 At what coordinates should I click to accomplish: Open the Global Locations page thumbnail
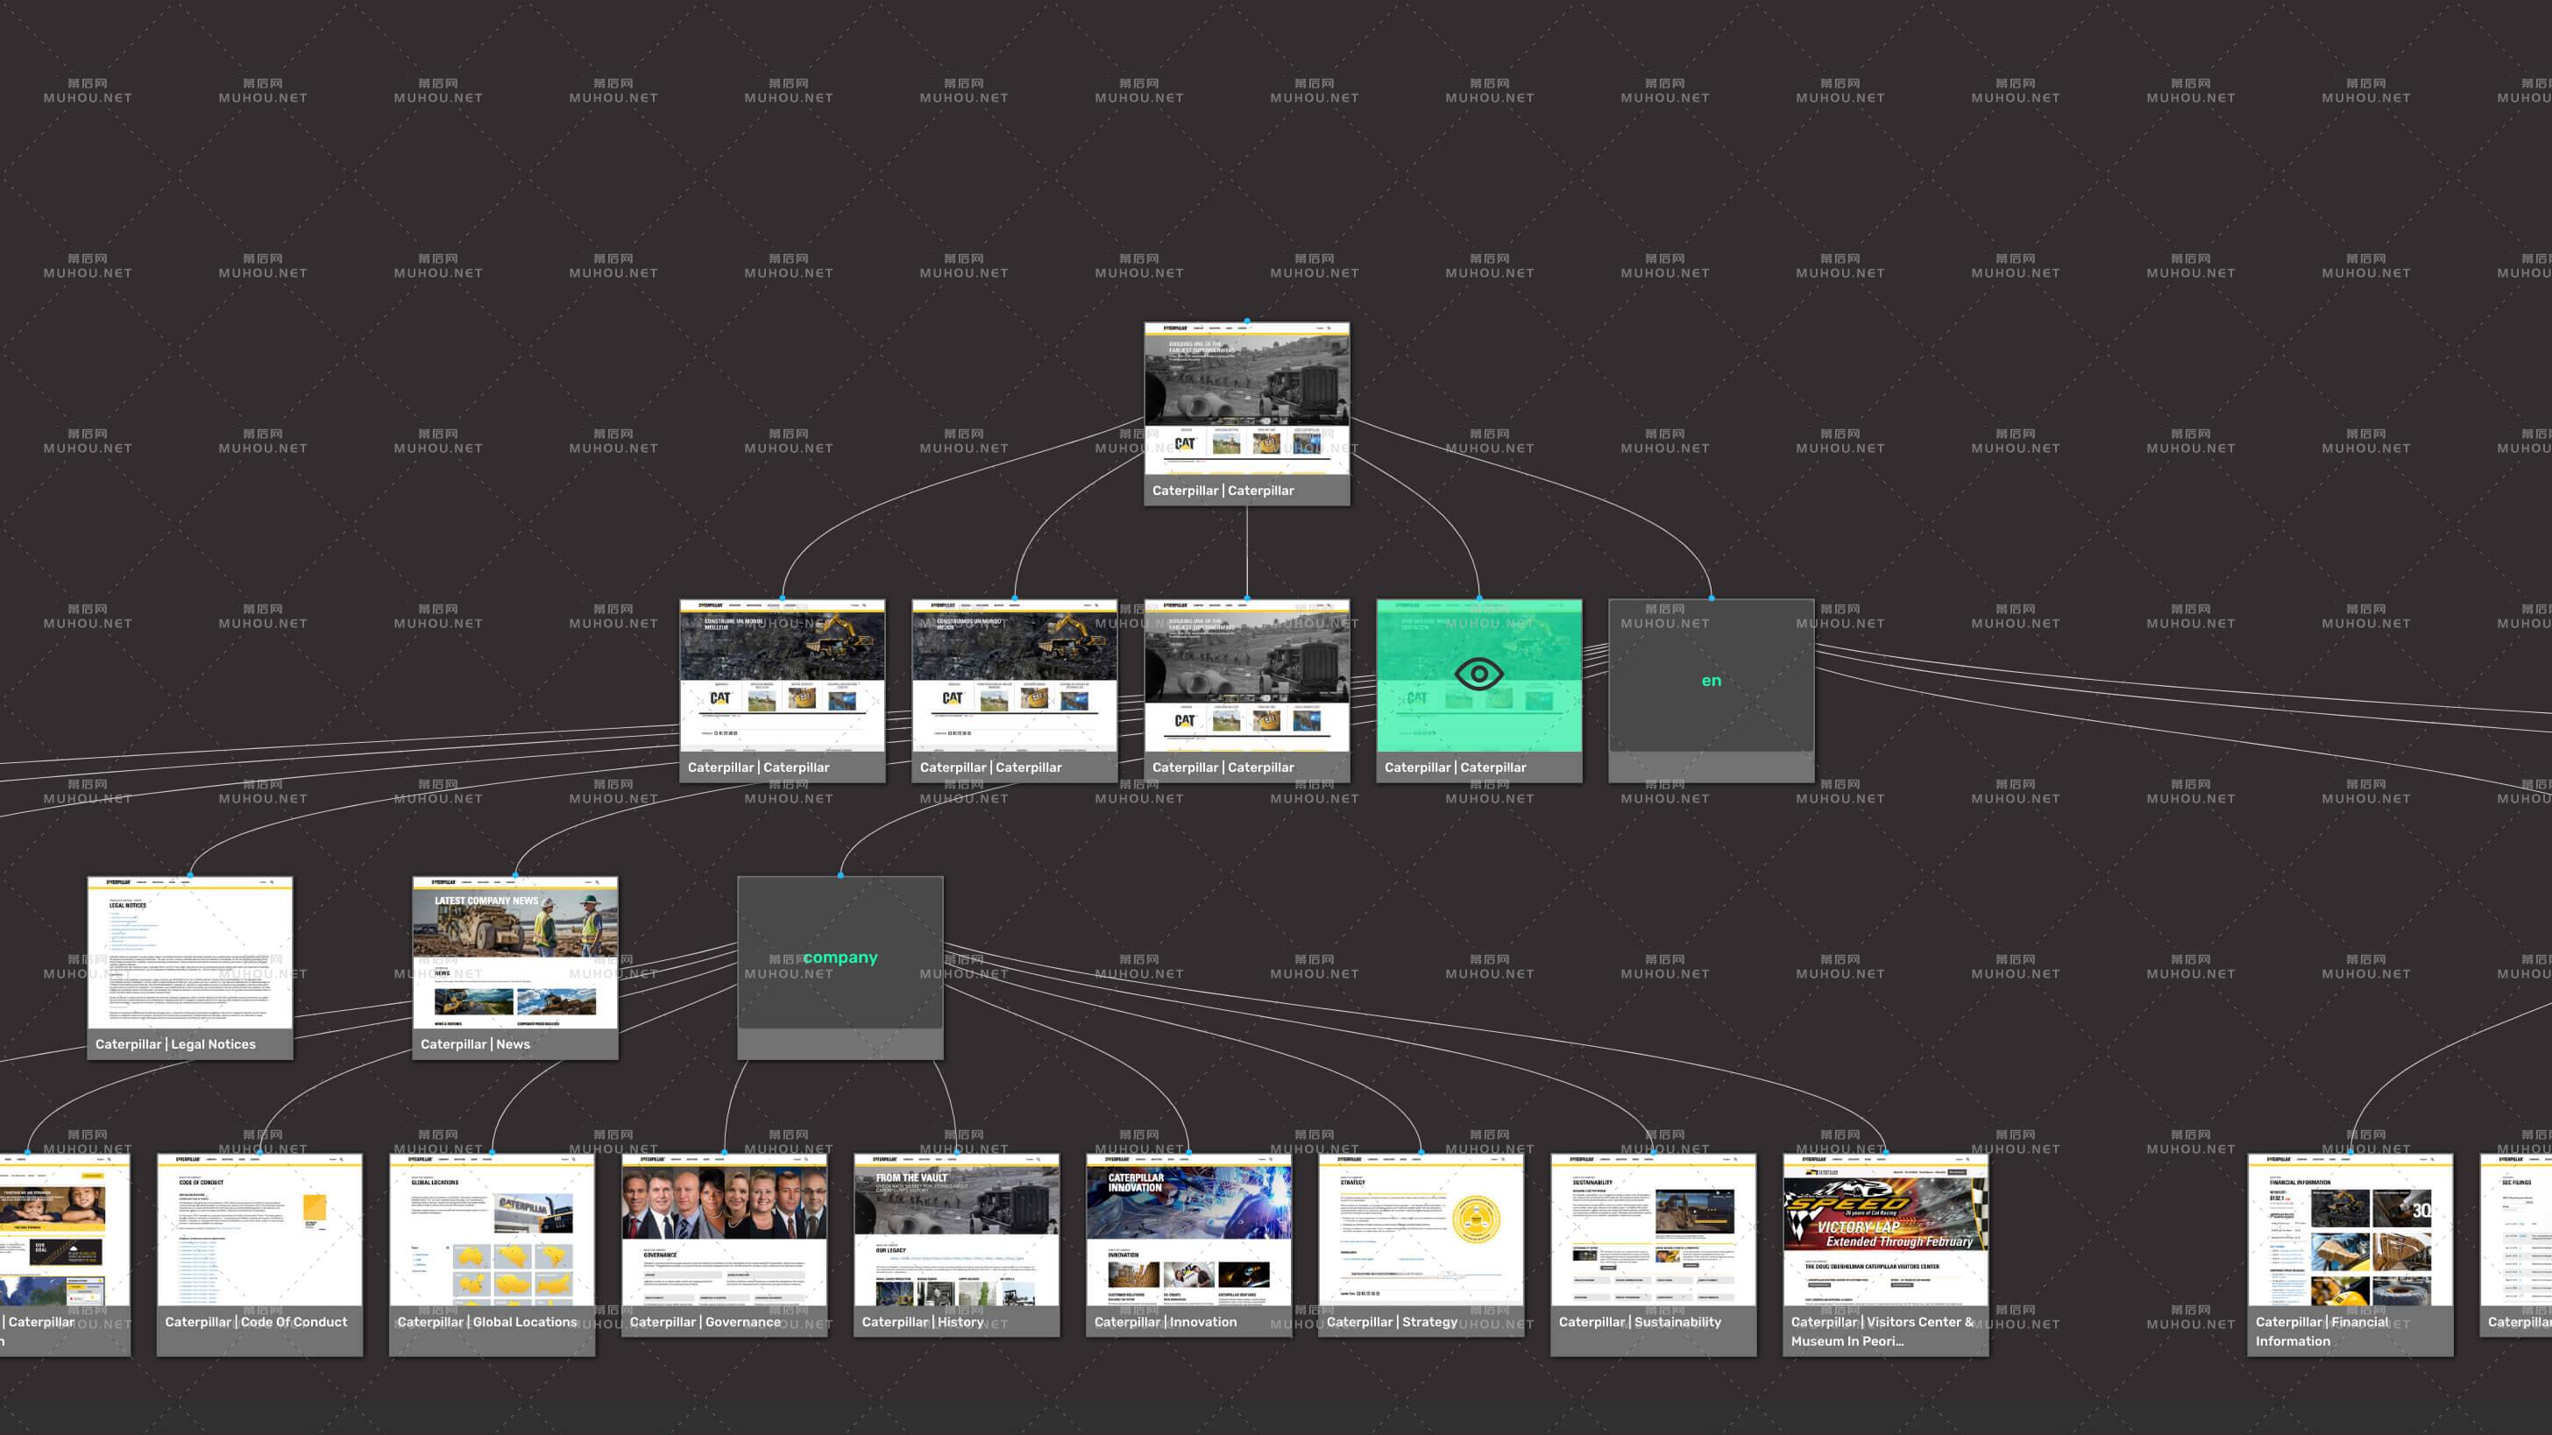point(492,1231)
